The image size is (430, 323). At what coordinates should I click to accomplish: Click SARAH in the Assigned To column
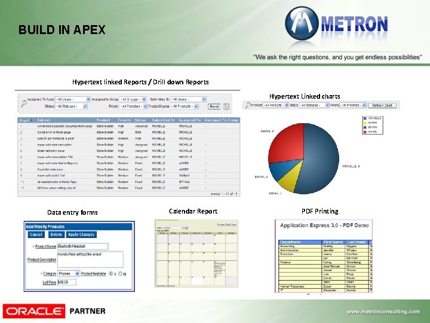[x=184, y=175]
